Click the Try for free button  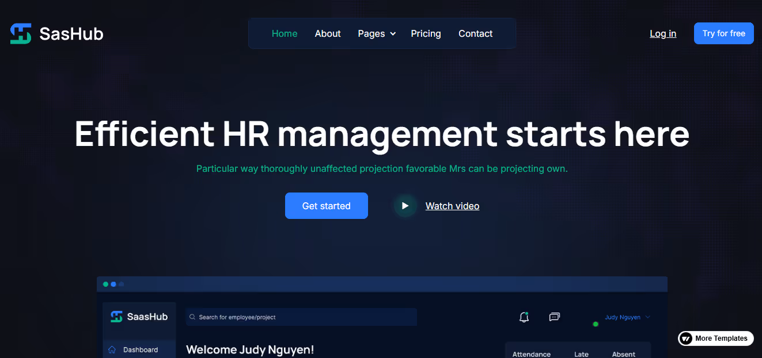click(723, 33)
